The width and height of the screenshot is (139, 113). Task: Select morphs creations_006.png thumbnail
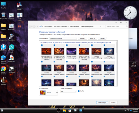pyautogui.click(x=84, y=68)
